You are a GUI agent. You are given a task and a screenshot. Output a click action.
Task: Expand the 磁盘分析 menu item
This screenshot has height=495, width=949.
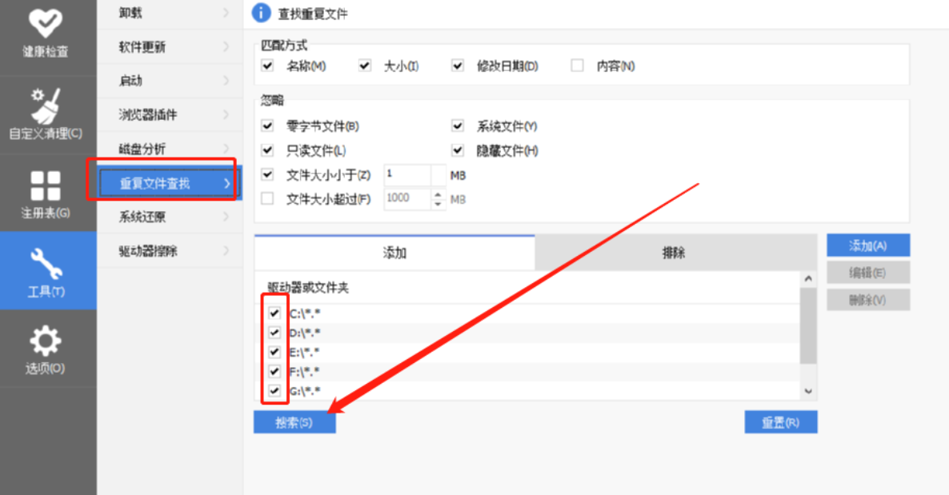point(168,149)
